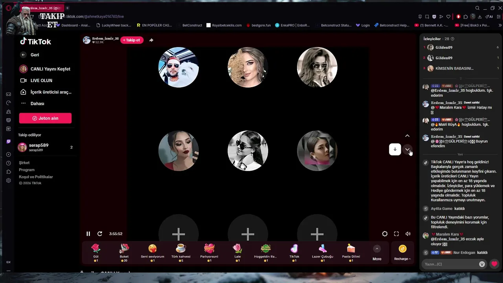Reload the live stream player
503x283 pixels.
click(100, 234)
